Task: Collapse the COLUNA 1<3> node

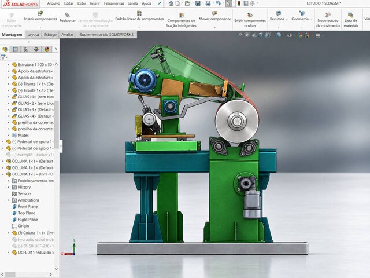Action: [x=2, y=174]
